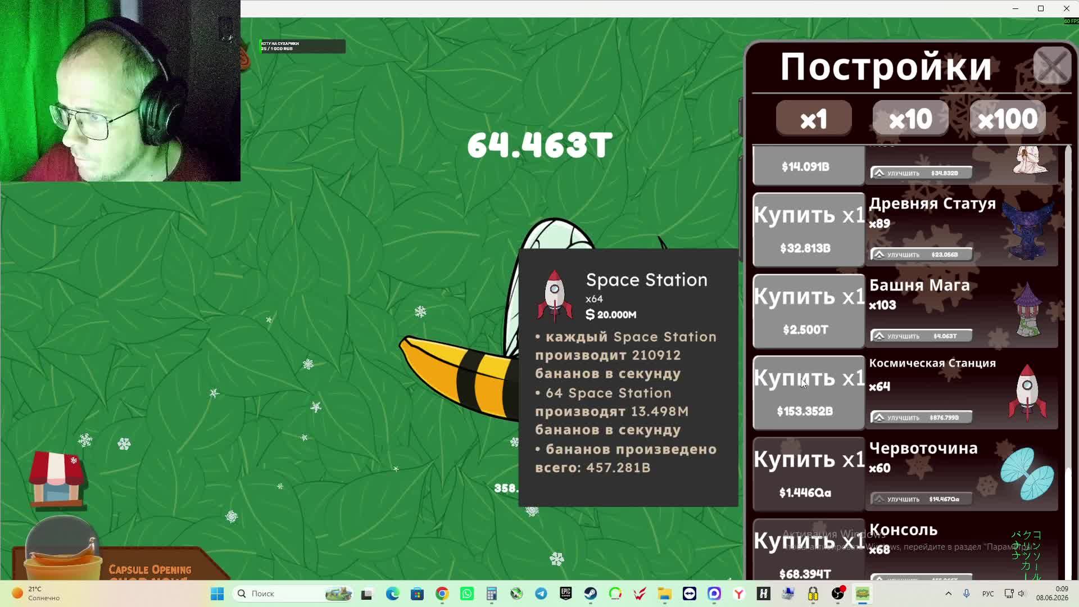The height and width of the screenshot is (607, 1079).
Task: Click the Космическая Станция rocket icon
Action: click(1027, 392)
